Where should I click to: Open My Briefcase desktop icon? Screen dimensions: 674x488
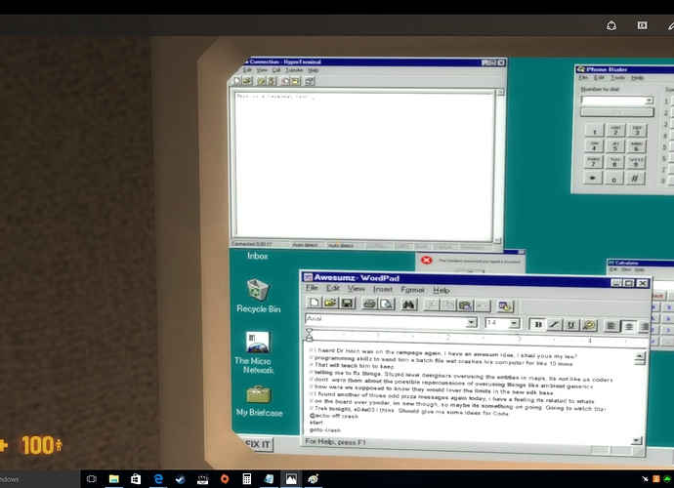258,395
